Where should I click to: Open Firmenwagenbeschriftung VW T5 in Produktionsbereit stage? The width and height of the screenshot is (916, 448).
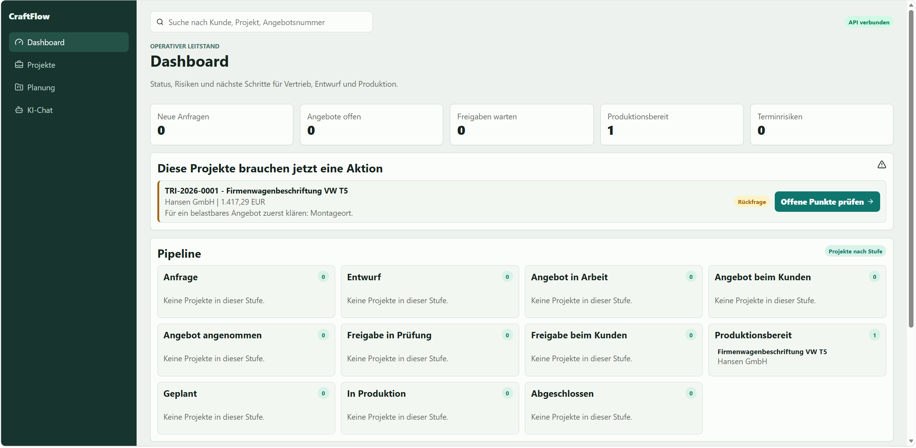772,352
